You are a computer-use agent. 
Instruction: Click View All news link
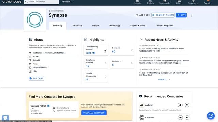tap(164, 80)
